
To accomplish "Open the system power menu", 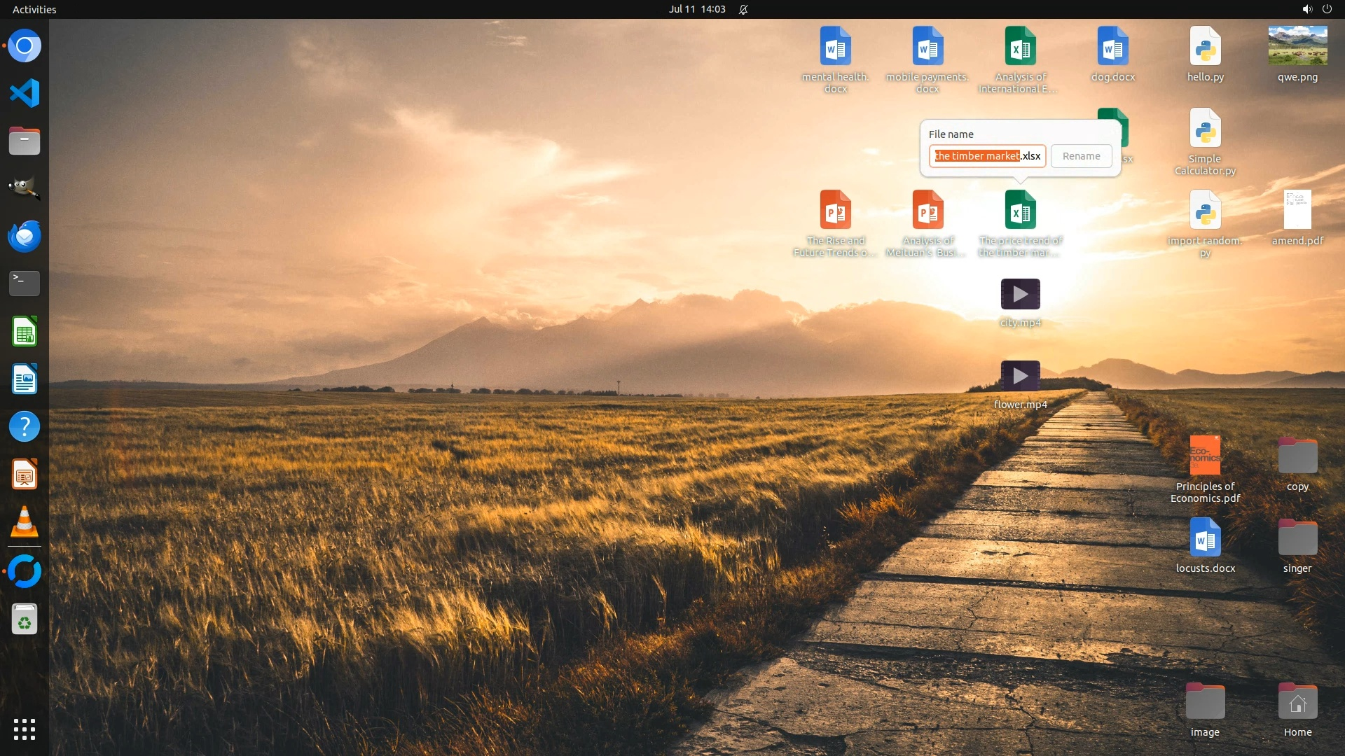I will pos(1327,9).
